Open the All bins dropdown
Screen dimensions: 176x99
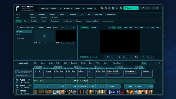58,28
